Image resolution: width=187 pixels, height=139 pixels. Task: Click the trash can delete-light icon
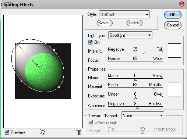79,133
